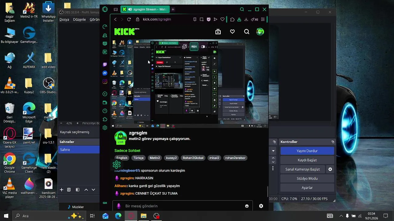Click Opera tab search magnifier
Screen dimensions: 394x221
pyautogui.click(x=242, y=10)
